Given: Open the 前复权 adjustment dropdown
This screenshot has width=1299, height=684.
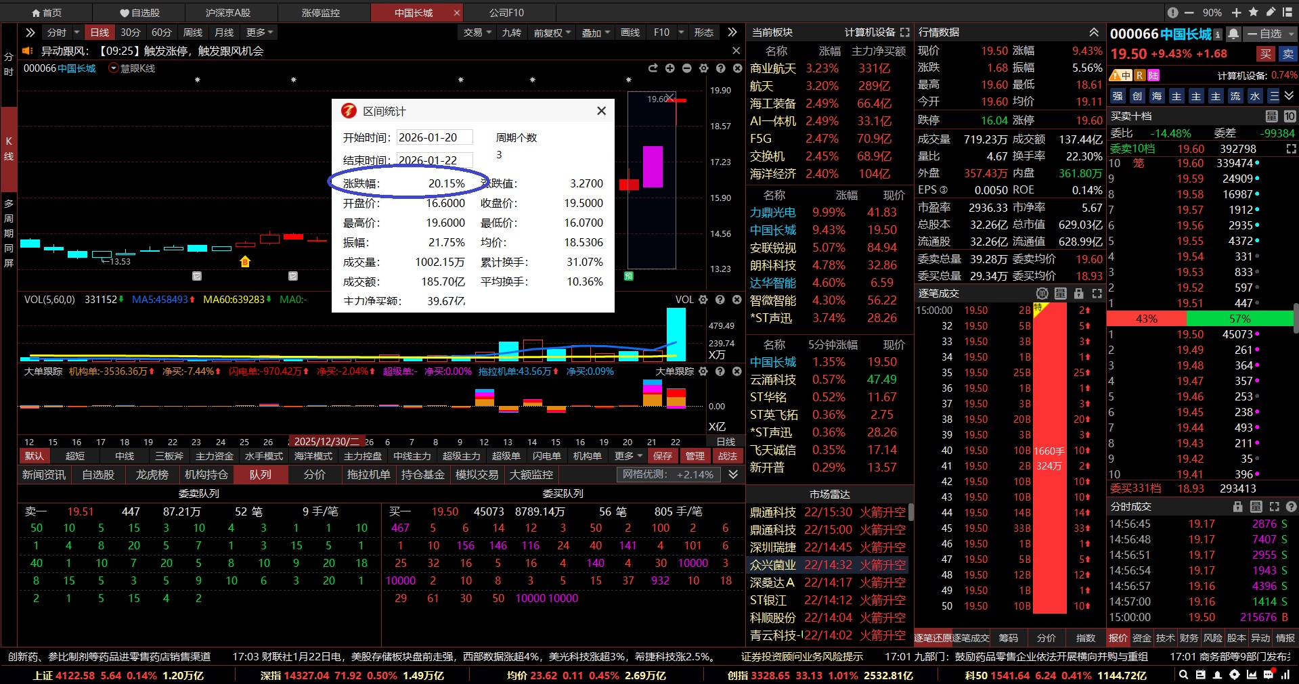Looking at the screenshot, I should coord(552,32).
